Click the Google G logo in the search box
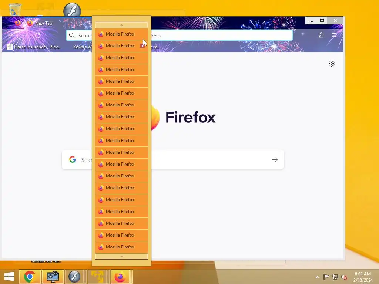Viewport: 379px width, 284px height. tap(73, 159)
